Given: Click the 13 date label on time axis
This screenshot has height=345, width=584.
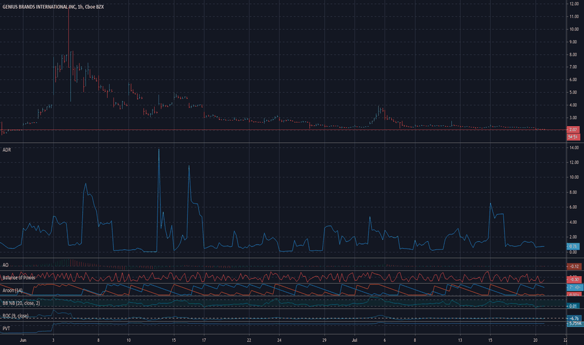Looking at the screenshot, I should click(x=460, y=340).
